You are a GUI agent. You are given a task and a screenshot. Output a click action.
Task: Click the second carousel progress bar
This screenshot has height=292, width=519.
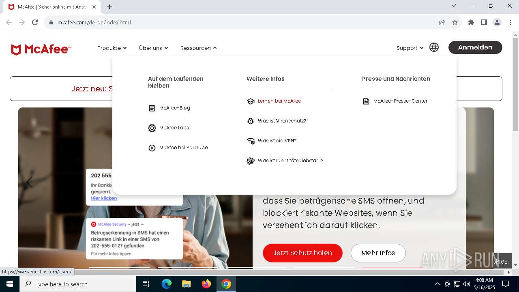[187, 267]
